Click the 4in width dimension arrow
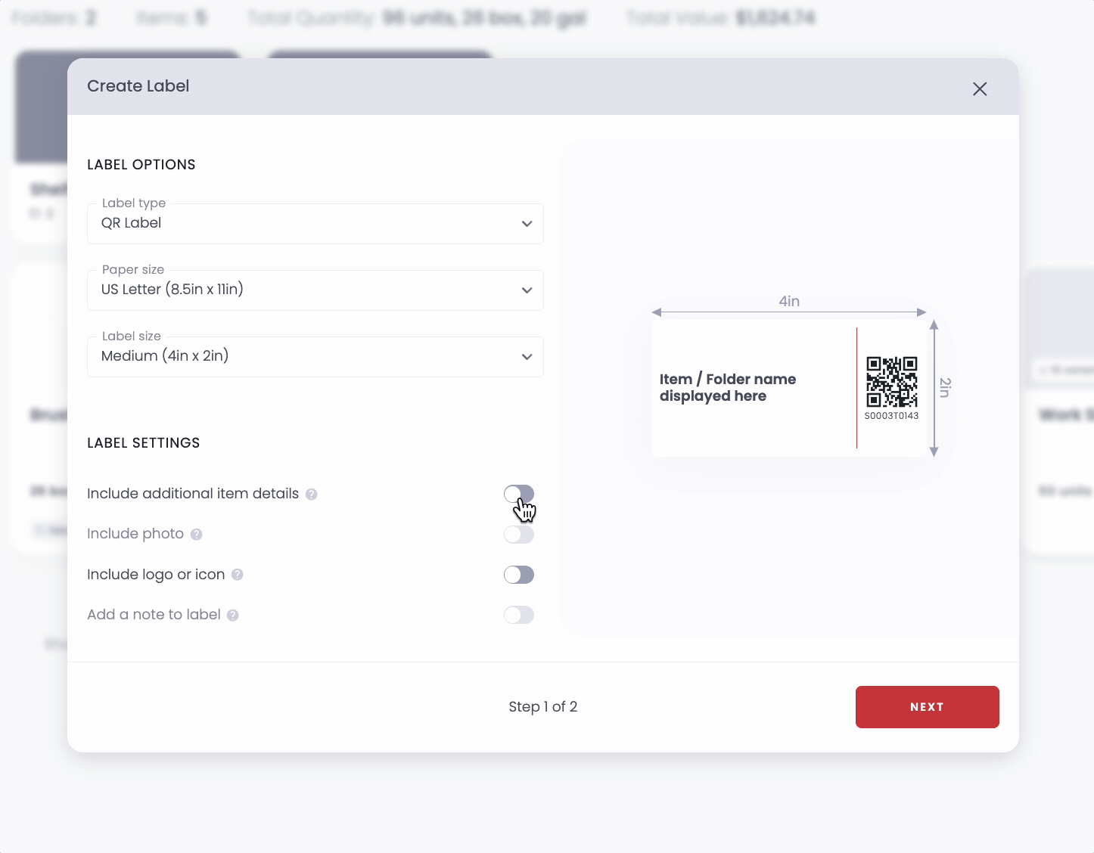 tap(789, 311)
